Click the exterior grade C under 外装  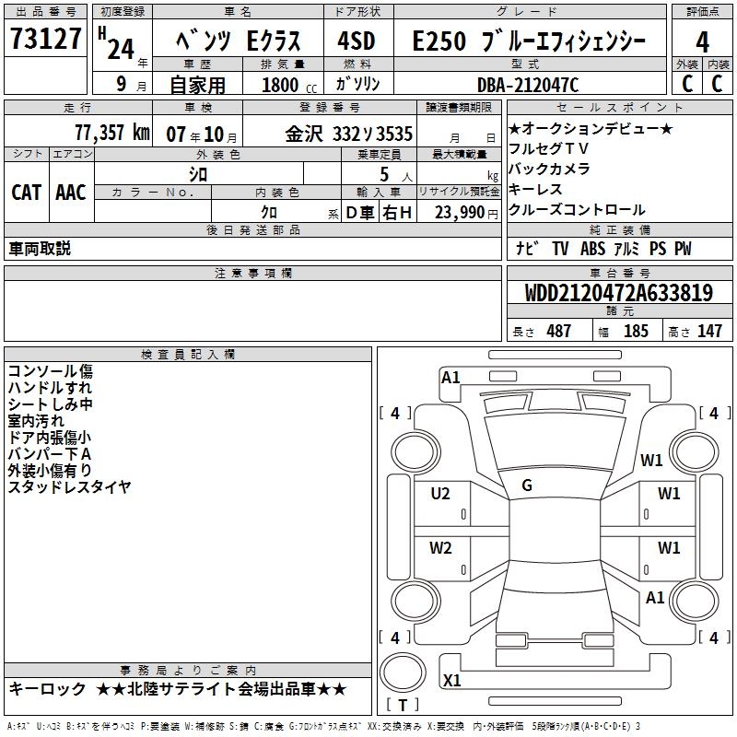click(687, 84)
